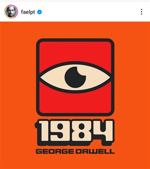Screen dimensions: 150x169
Task: Click the digit 8 in 1984
Action: (x=81, y=131)
